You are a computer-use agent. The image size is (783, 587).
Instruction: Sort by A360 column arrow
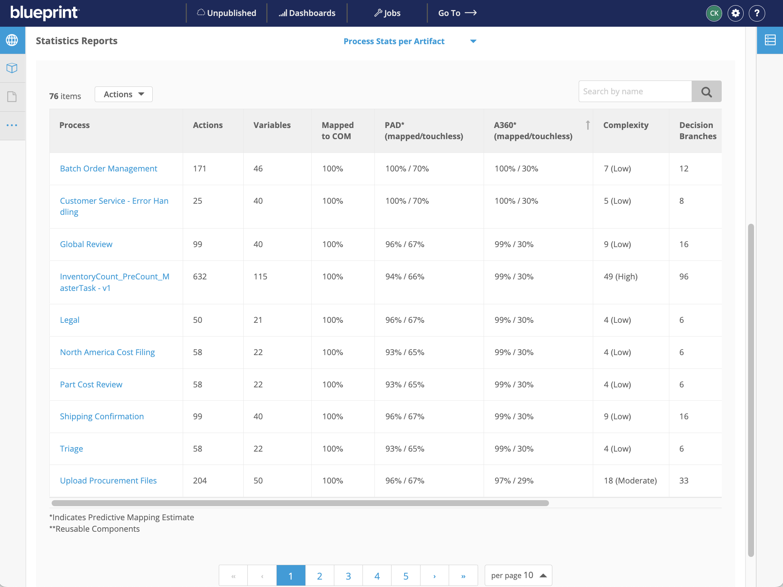pyautogui.click(x=588, y=125)
